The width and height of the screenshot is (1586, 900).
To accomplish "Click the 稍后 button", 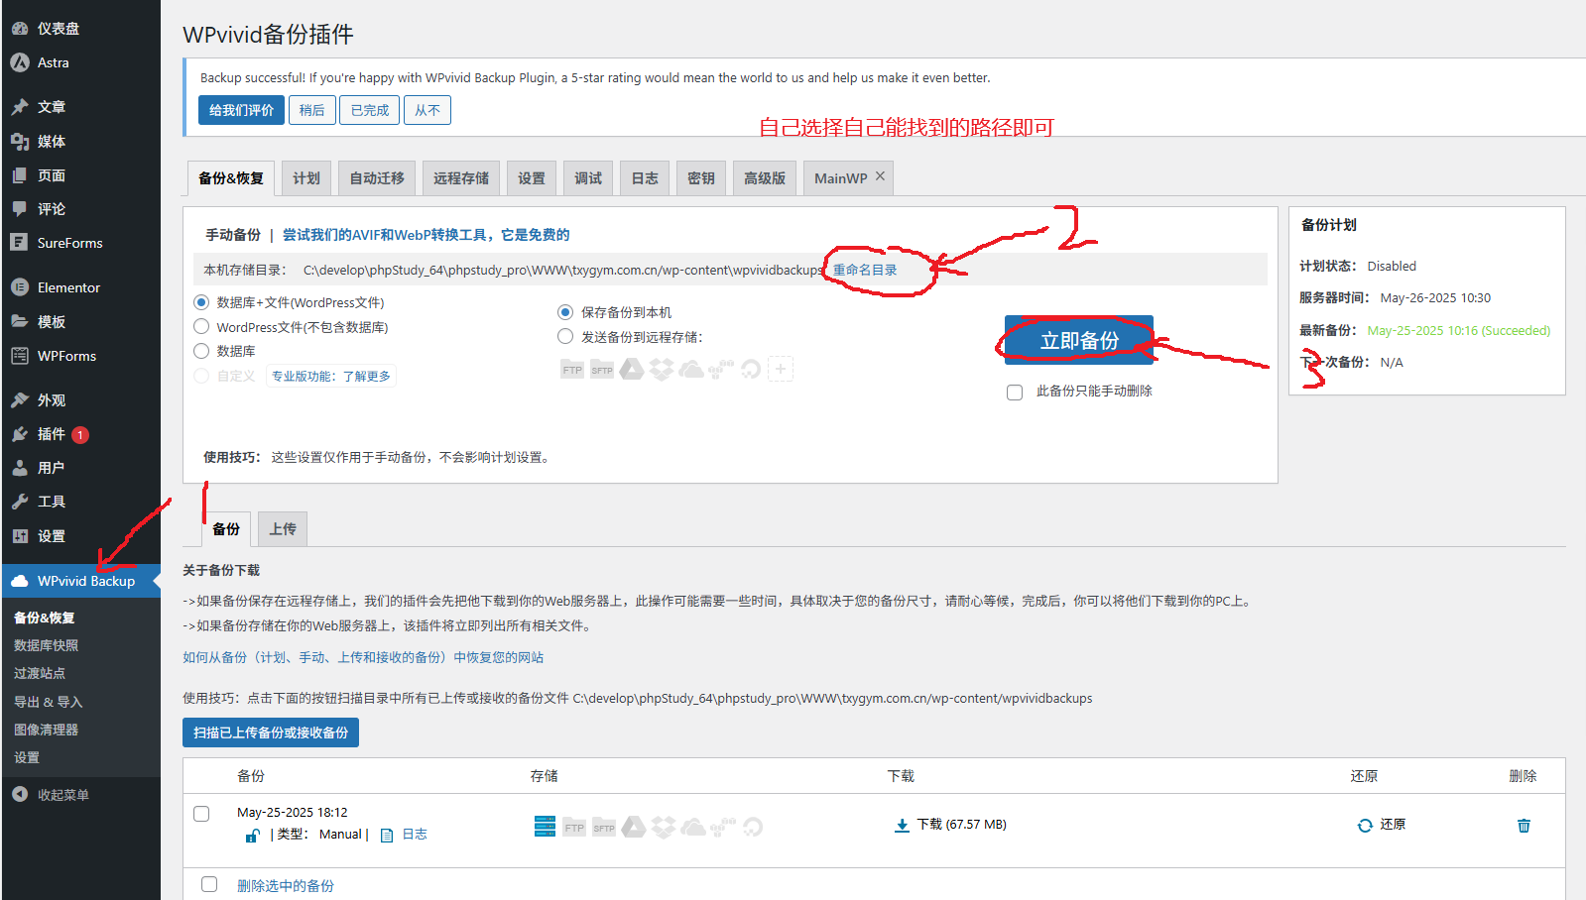I will point(311,110).
